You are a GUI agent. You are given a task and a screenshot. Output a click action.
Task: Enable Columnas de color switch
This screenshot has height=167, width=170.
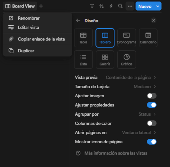[152, 123]
